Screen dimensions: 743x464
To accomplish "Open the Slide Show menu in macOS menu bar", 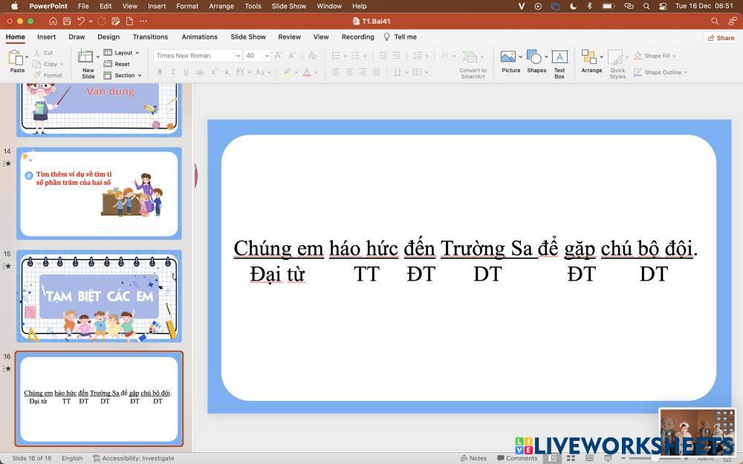I will pos(288,6).
